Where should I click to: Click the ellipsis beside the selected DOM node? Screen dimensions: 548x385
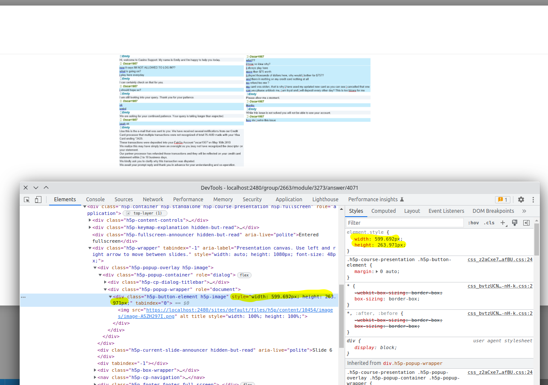coord(23,297)
